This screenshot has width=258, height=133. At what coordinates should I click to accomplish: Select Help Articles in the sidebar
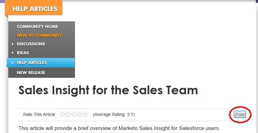tap(32, 63)
